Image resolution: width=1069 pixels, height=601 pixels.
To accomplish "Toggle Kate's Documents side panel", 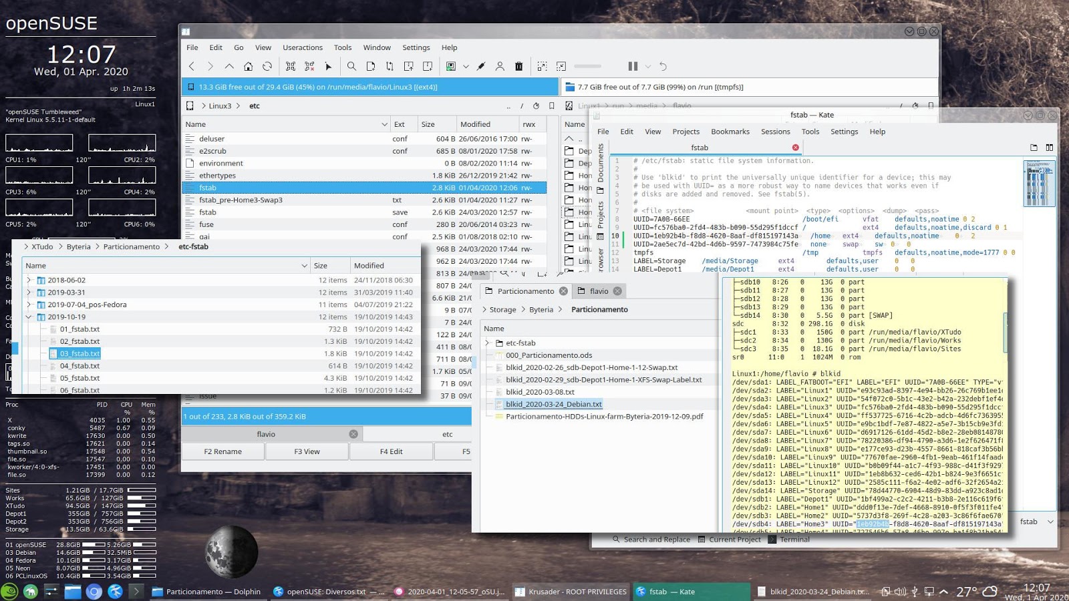I will click(x=600, y=168).
